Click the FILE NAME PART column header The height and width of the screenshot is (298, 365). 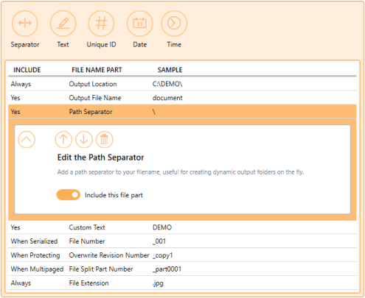(97, 70)
